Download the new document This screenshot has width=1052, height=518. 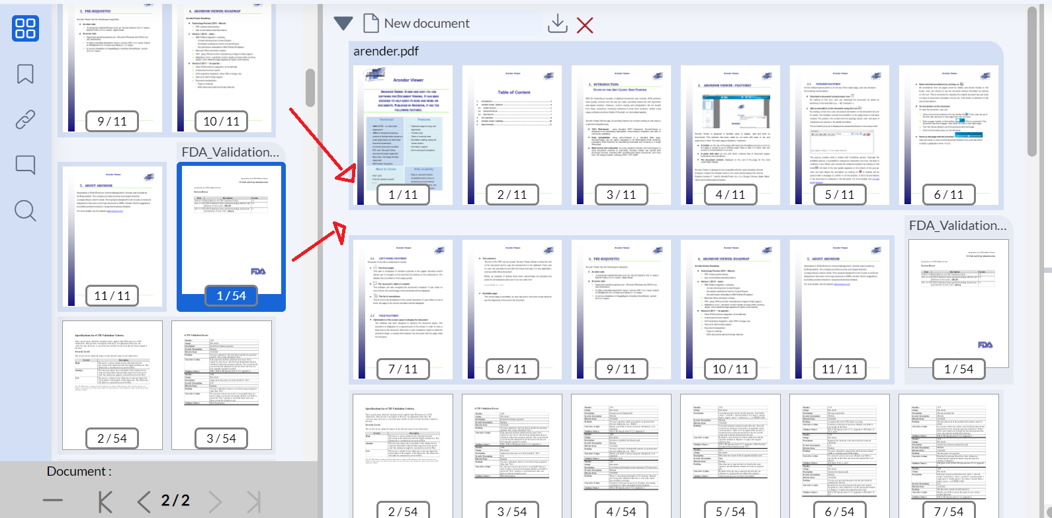pos(558,24)
